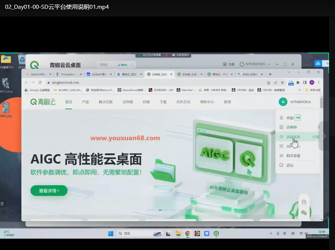Open the extension icon with New badge
Screen dimensions: 335x250
291,83
